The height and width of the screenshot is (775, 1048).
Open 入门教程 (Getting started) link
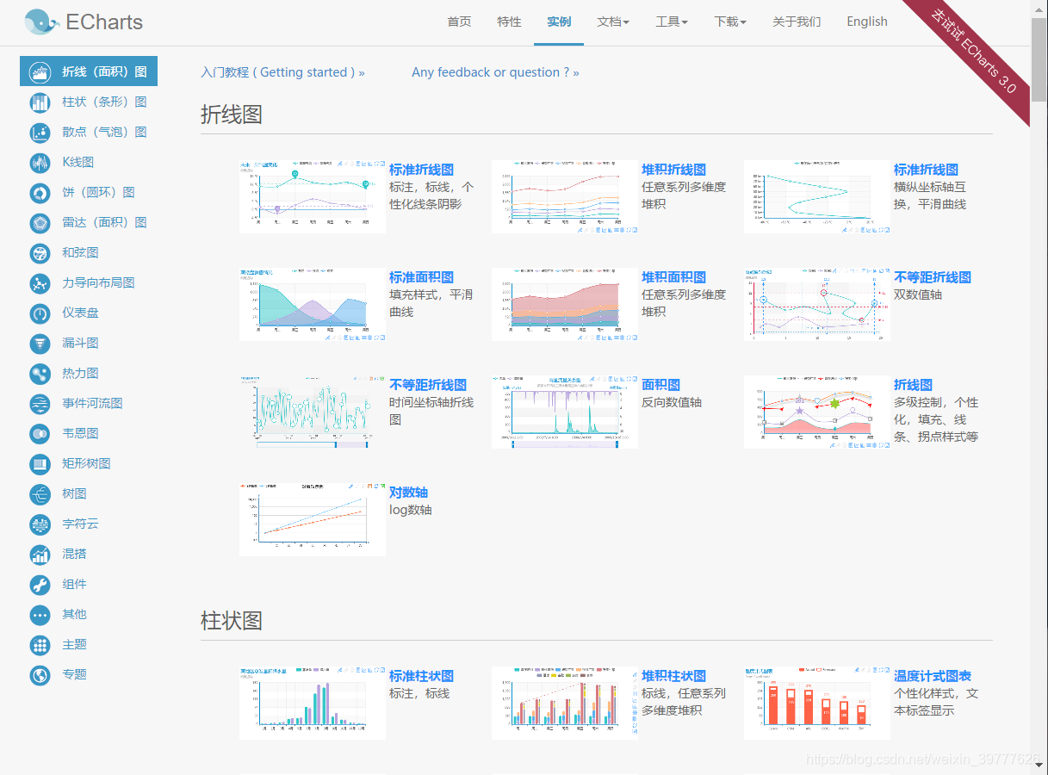click(x=282, y=72)
